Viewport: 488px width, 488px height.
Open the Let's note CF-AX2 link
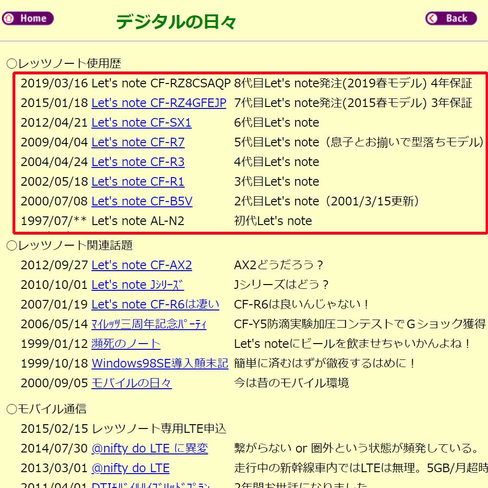(x=142, y=265)
